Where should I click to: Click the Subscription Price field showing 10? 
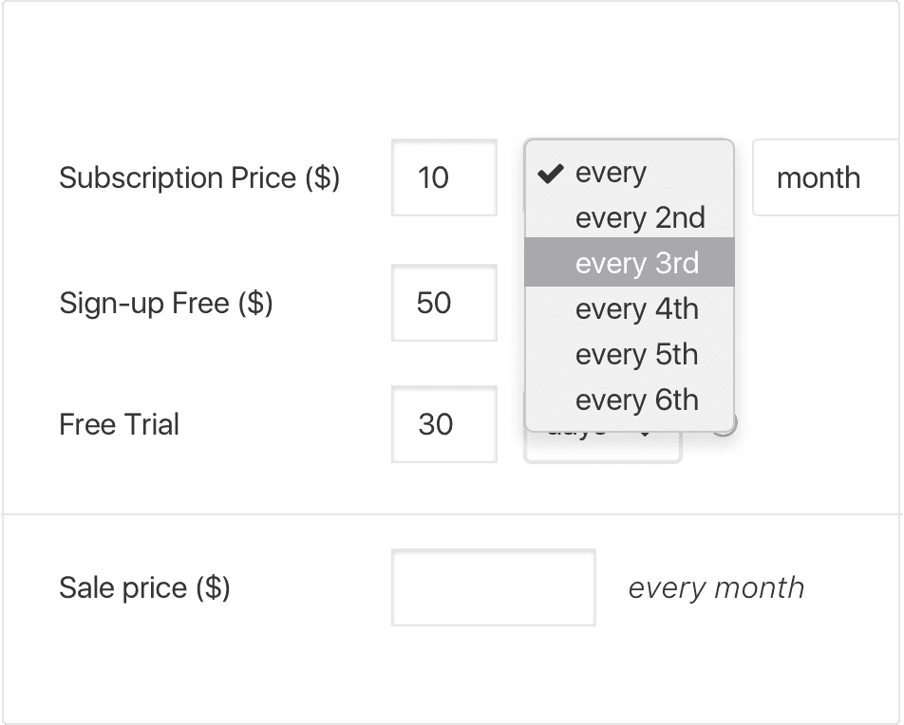(x=443, y=177)
